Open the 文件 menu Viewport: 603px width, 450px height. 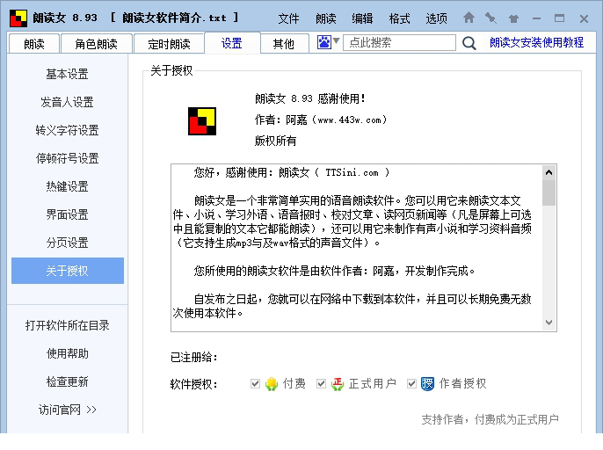288,18
